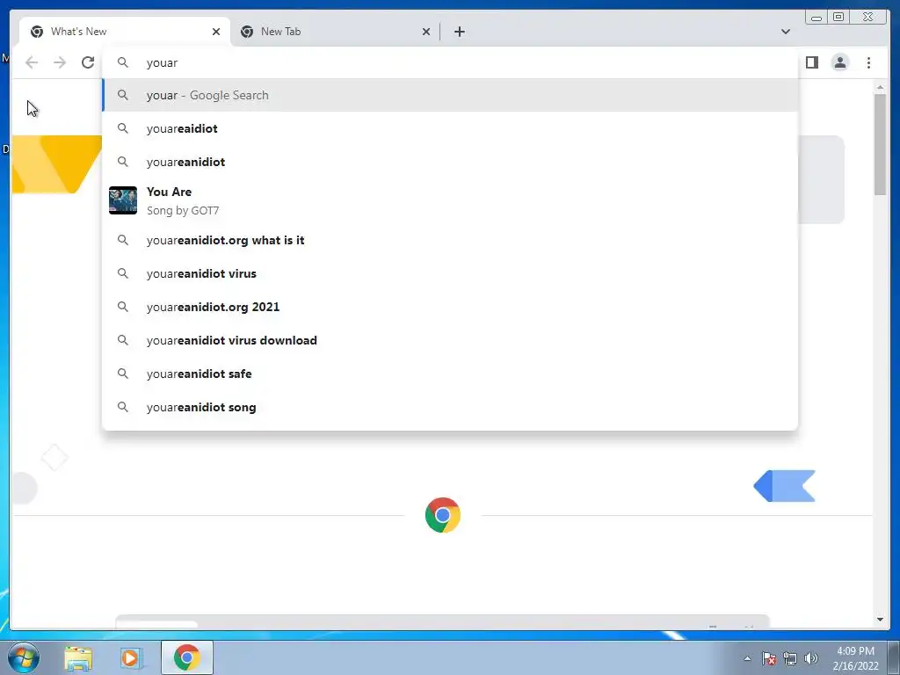Click search icon beside 'youareanidiot safe'
Viewport: 900px width, 675px height.
tap(123, 374)
